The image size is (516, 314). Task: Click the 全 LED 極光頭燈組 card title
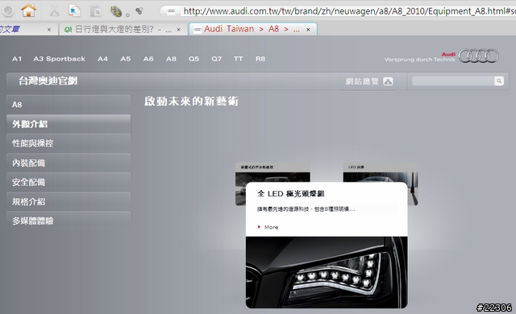pos(291,194)
